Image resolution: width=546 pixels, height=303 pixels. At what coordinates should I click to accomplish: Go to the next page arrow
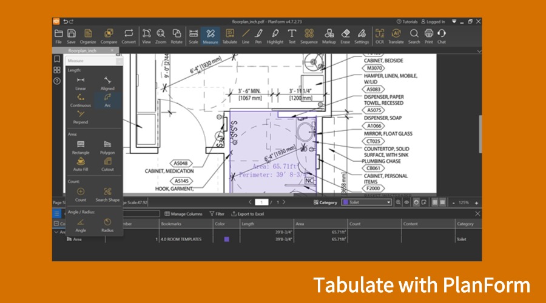tap(284, 202)
